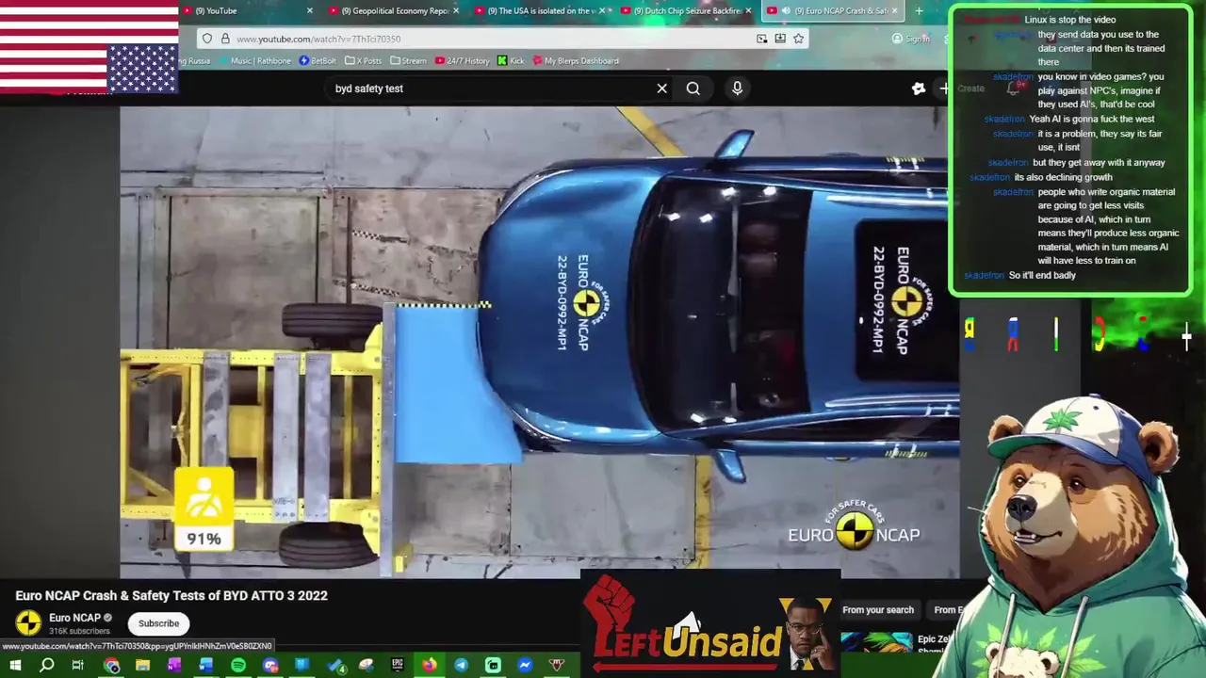The image size is (1206, 678).
Task: Open a new browser tab with plus
Action: pyautogui.click(x=919, y=10)
